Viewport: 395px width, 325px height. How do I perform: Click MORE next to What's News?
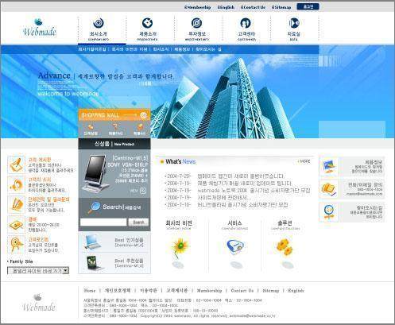304,161
